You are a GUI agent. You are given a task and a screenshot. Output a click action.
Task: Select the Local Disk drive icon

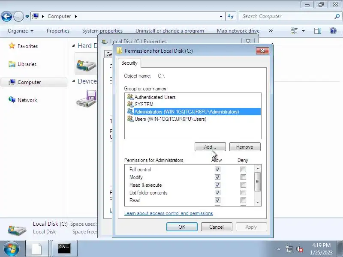coord(86,65)
